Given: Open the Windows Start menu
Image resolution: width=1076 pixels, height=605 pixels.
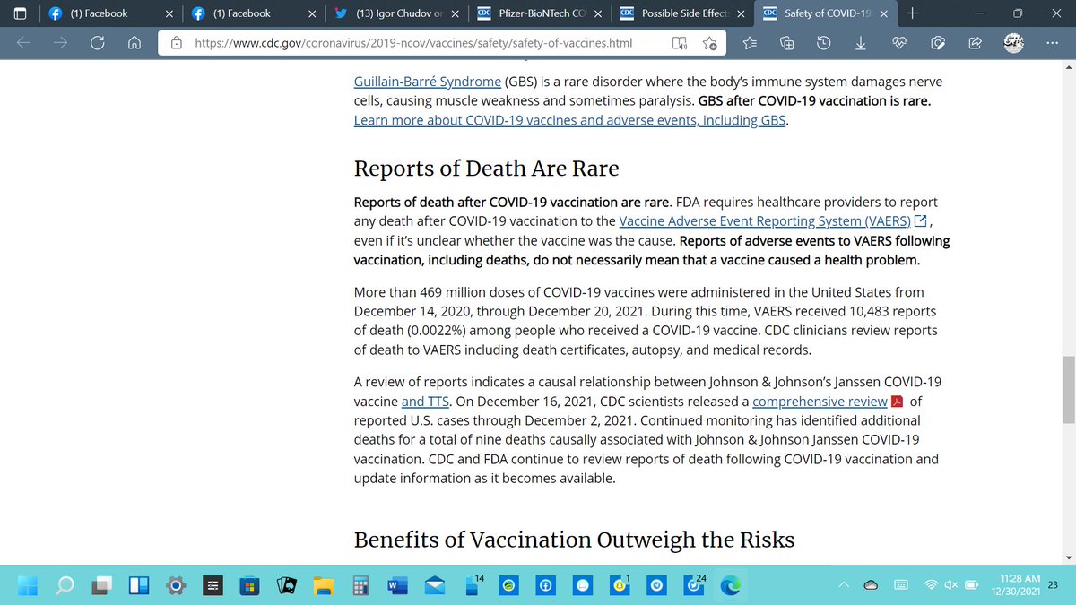Looking at the screenshot, I should (x=27, y=586).
